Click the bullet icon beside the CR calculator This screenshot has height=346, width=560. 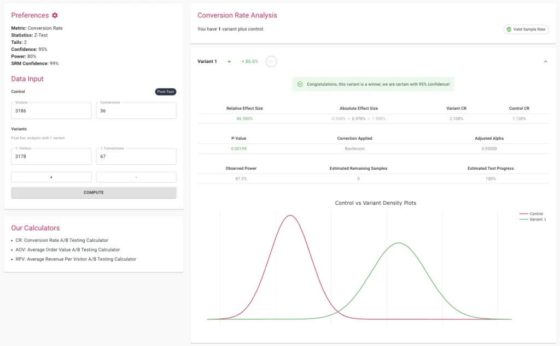click(x=12, y=240)
